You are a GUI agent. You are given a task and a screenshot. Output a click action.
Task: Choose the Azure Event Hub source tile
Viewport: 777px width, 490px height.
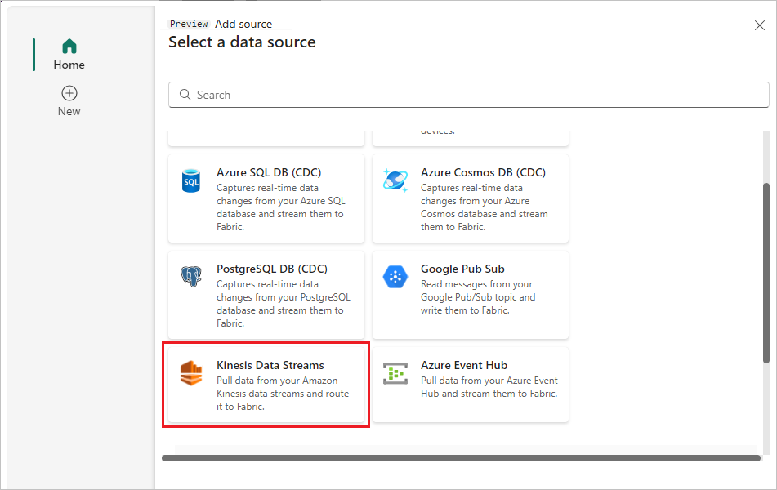(471, 385)
